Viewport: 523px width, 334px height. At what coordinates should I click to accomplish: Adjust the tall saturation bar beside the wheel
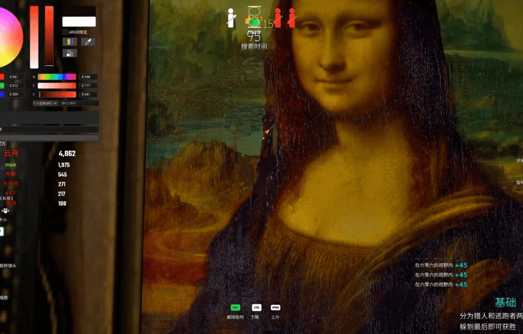click(x=34, y=37)
